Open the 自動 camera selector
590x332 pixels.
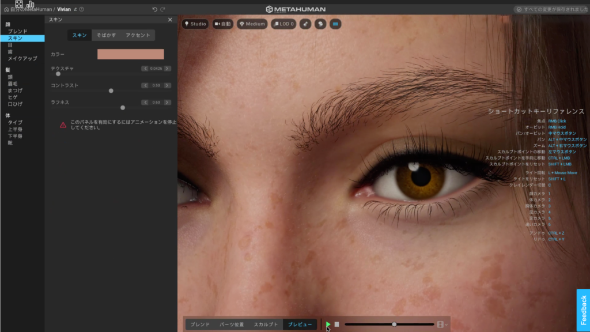(223, 24)
